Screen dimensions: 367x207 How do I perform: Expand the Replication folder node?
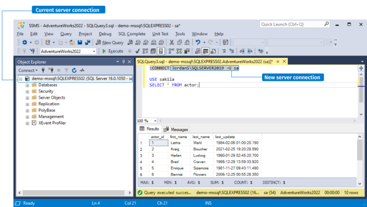(27, 104)
